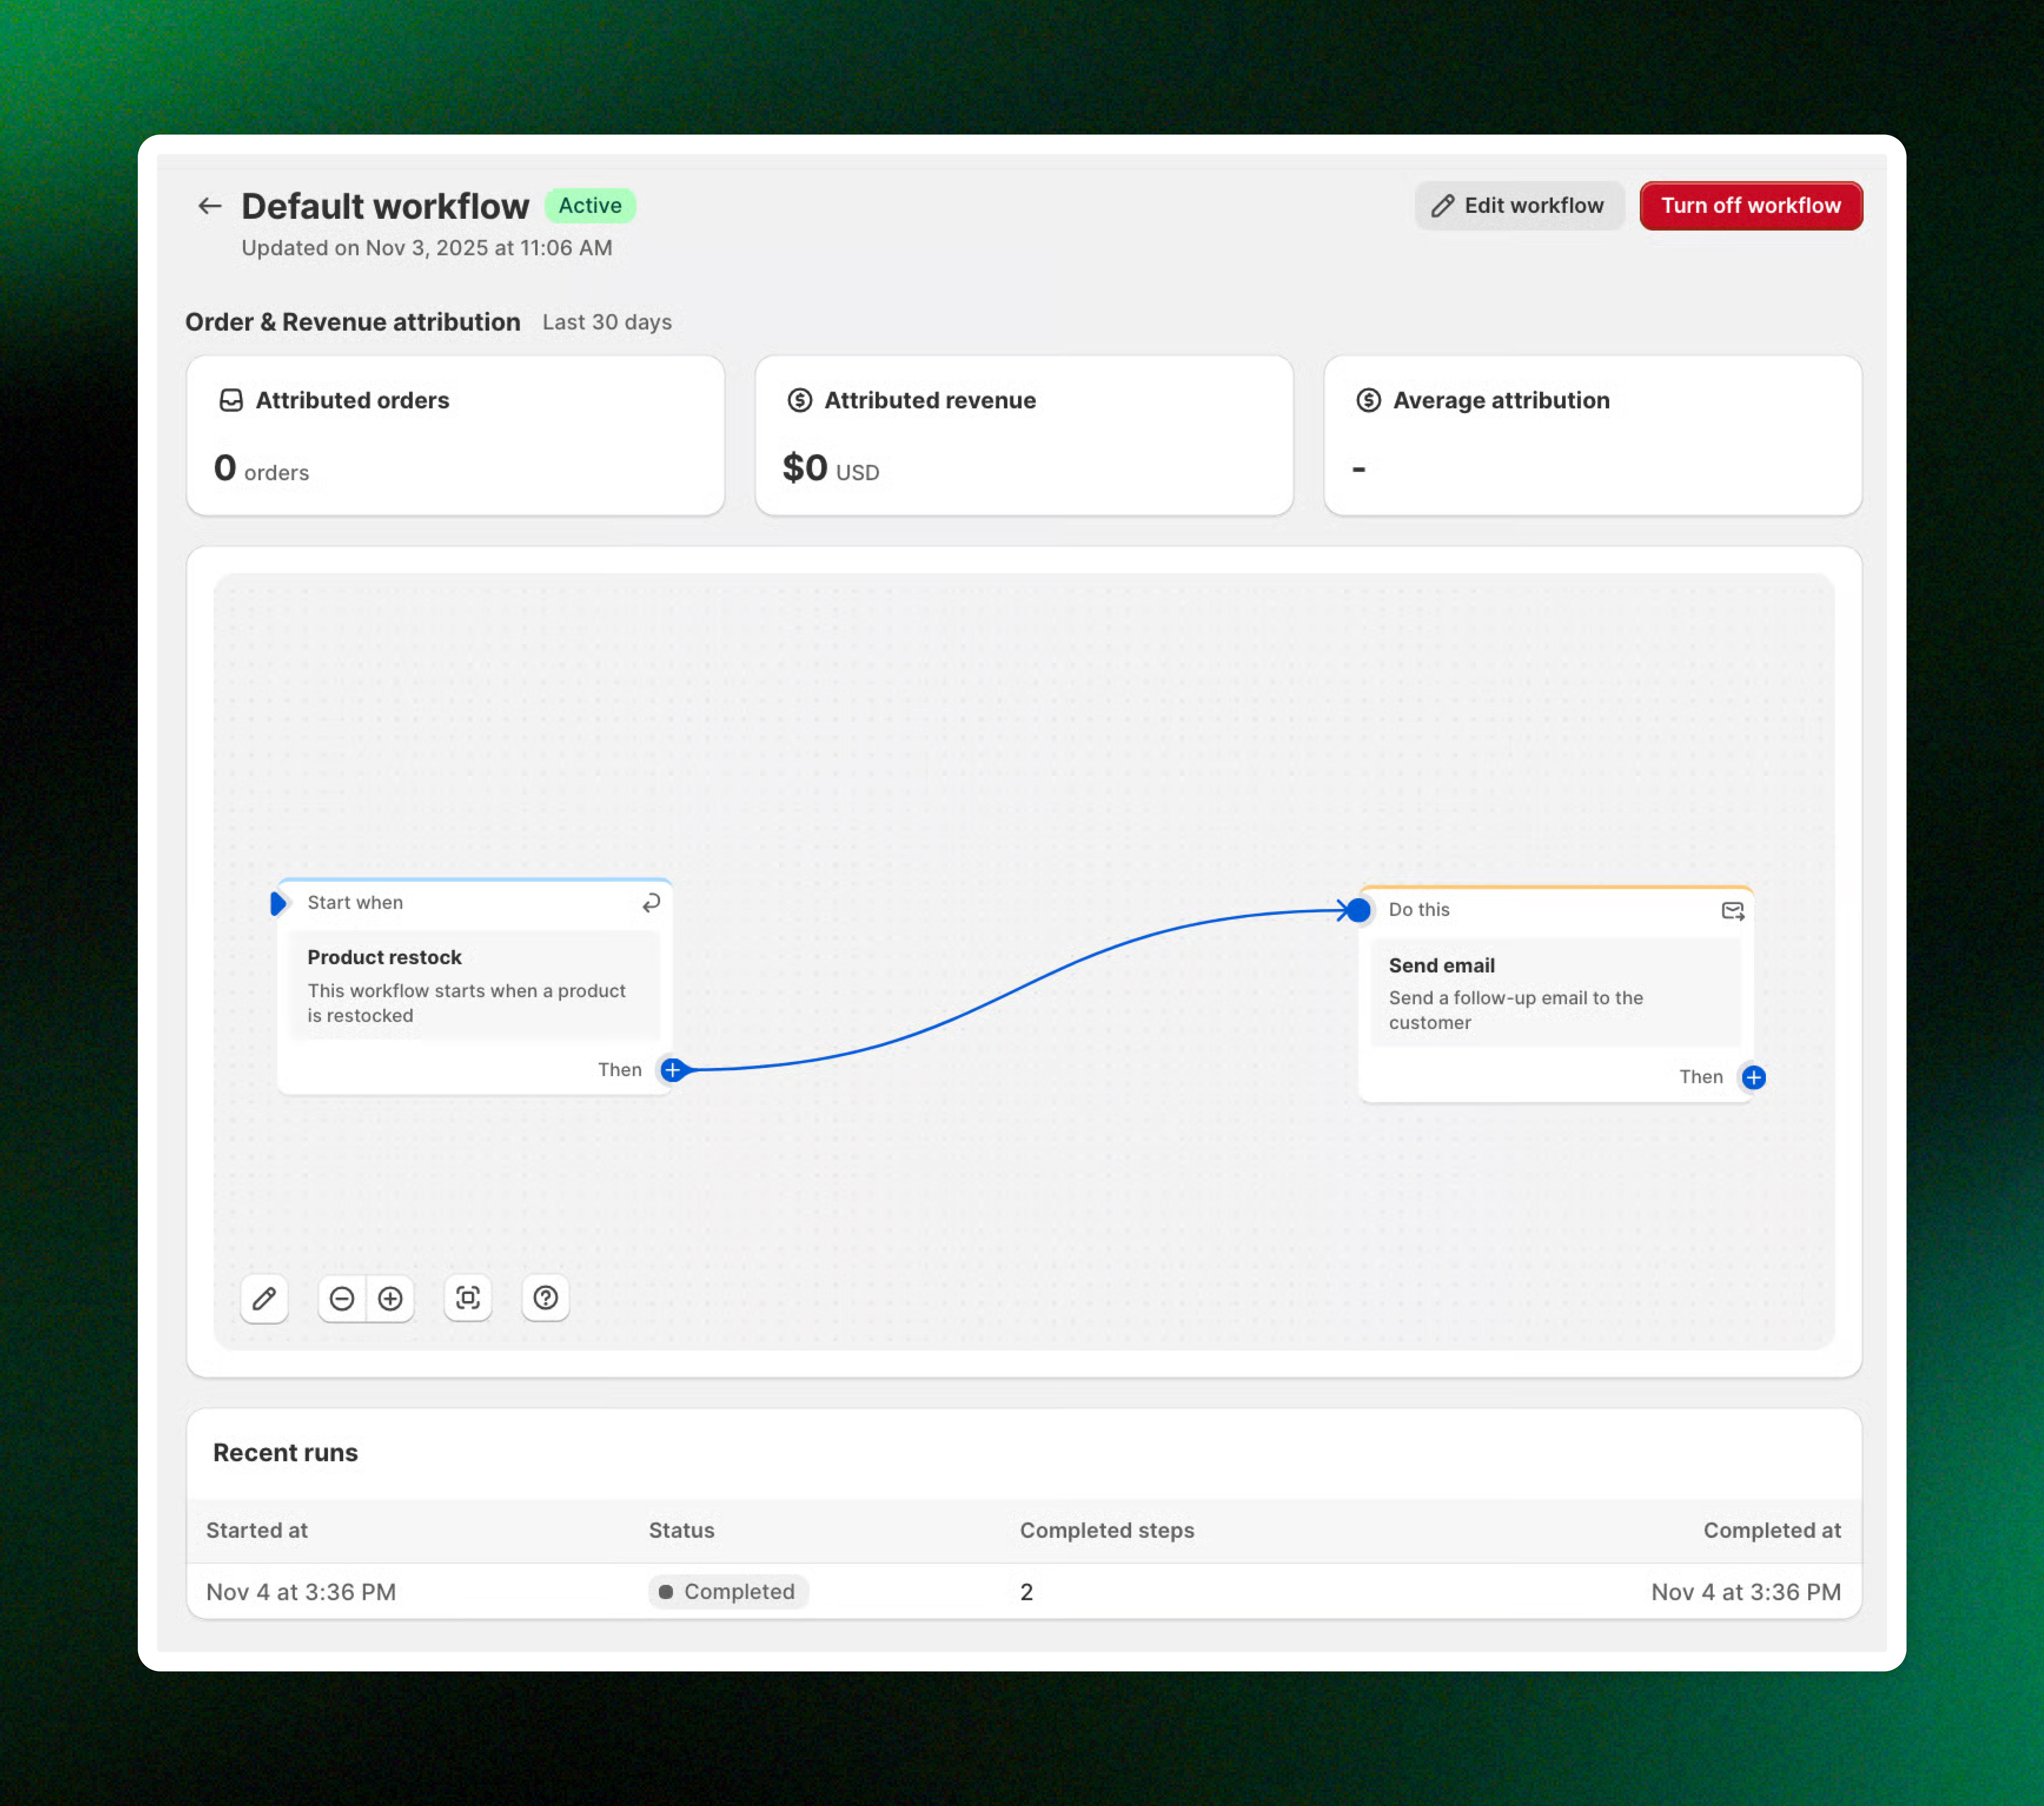Open Edit workflow
This screenshot has height=1806, width=2044.
pyautogui.click(x=1518, y=206)
